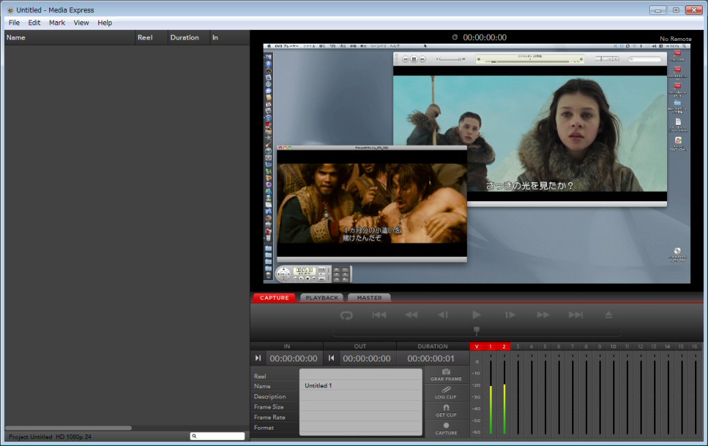Screen dimensions: 708x446
Task: Click the horizontal scrollbar in media list
Action: [x=68, y=428]
